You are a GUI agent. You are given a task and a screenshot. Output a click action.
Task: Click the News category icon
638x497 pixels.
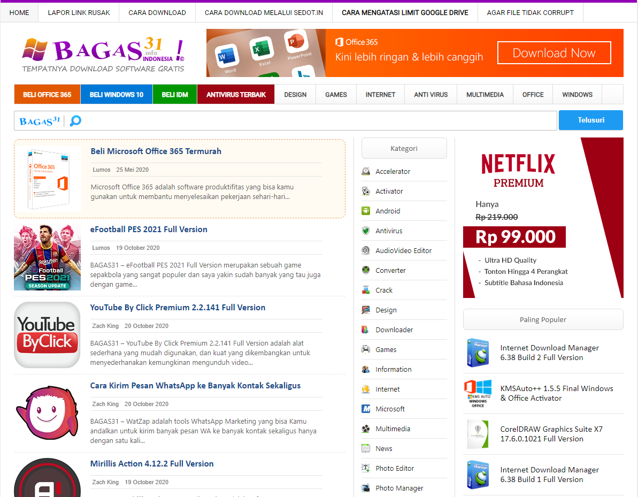point(366,448)
